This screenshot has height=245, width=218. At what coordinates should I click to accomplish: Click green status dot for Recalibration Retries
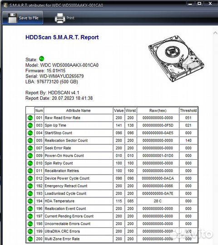click(x=30, y=171)
